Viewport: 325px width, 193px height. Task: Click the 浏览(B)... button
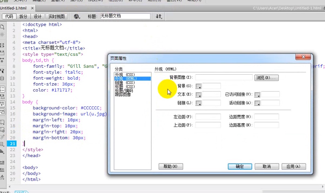pyautogui.click(x=266, y=78)
